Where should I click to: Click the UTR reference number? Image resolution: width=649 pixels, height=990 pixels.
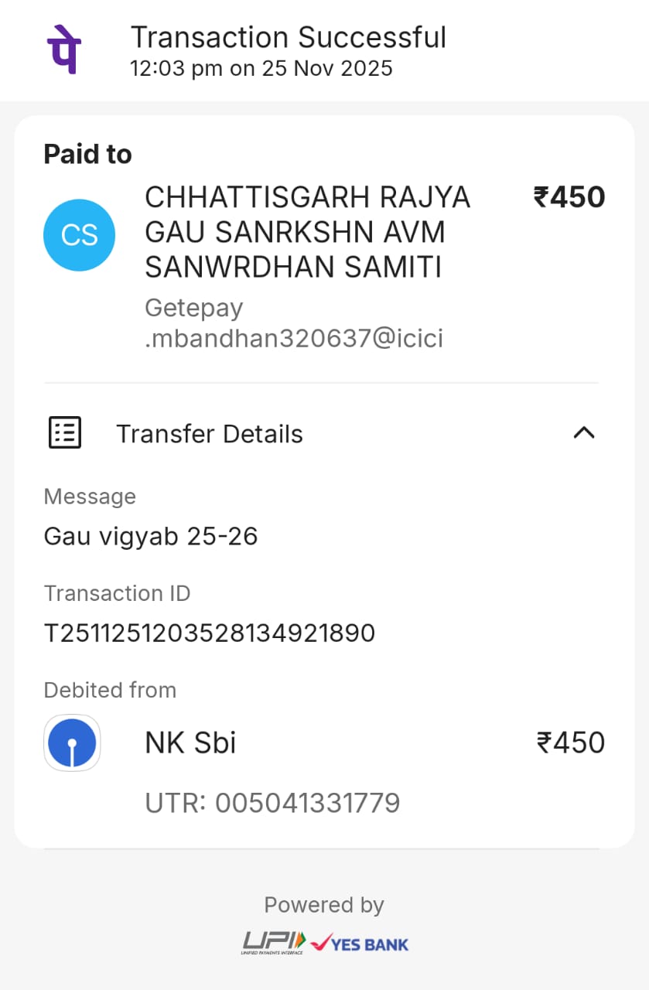point(272,803)
